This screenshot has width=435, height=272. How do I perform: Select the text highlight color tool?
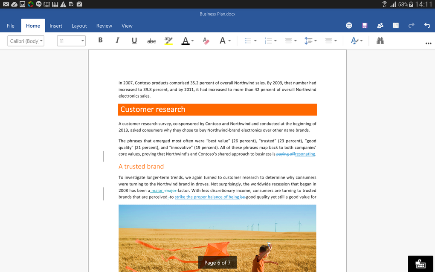(x=168, y=40)
